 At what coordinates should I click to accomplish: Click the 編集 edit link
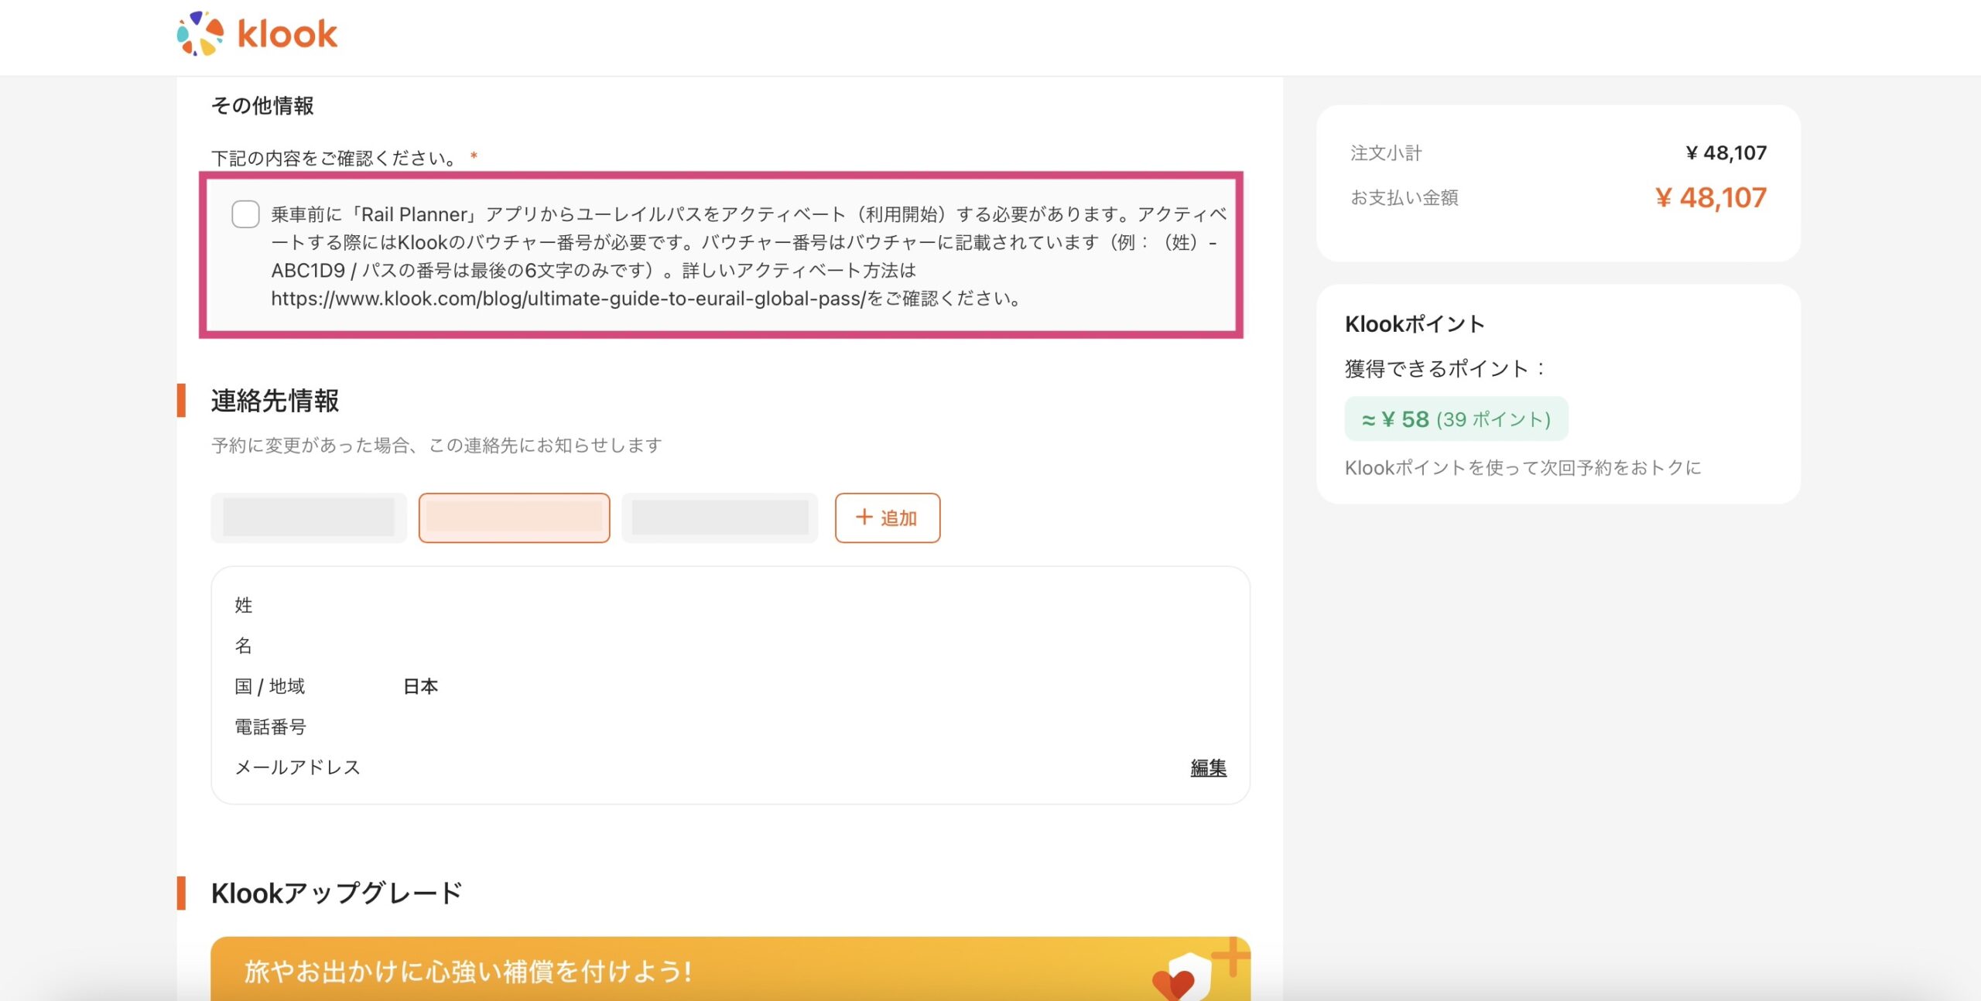[x=1208, y=767]
